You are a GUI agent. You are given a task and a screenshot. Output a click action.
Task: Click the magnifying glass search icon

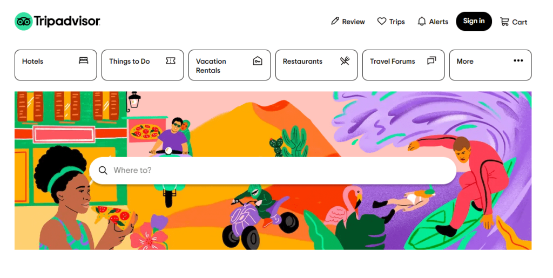[x=103, y=171]
